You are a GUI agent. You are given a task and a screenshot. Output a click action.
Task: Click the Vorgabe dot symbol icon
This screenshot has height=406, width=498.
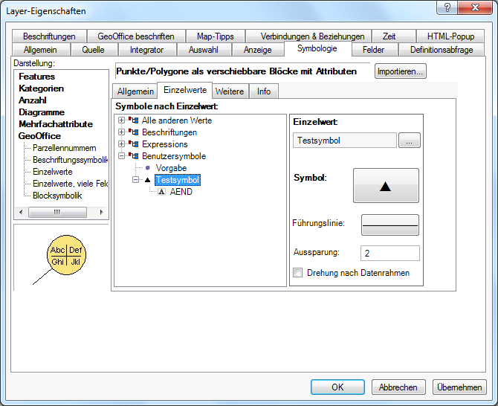(x=148, y=168)
